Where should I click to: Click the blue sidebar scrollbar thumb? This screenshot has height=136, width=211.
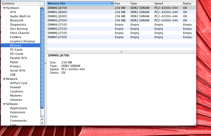click(x=42, y=58)
